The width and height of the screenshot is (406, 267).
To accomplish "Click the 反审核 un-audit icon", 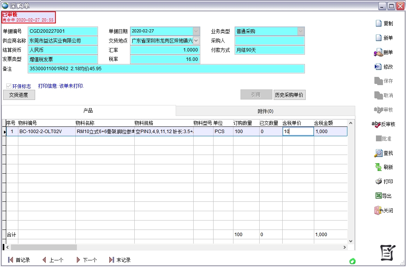I will coord(385,124).
